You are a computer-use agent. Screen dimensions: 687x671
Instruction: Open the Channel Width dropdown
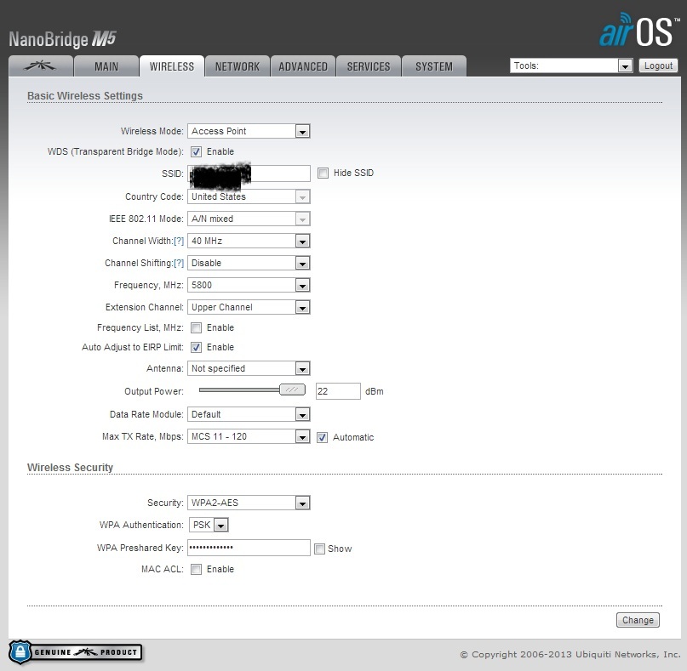(x=249, y=241)
